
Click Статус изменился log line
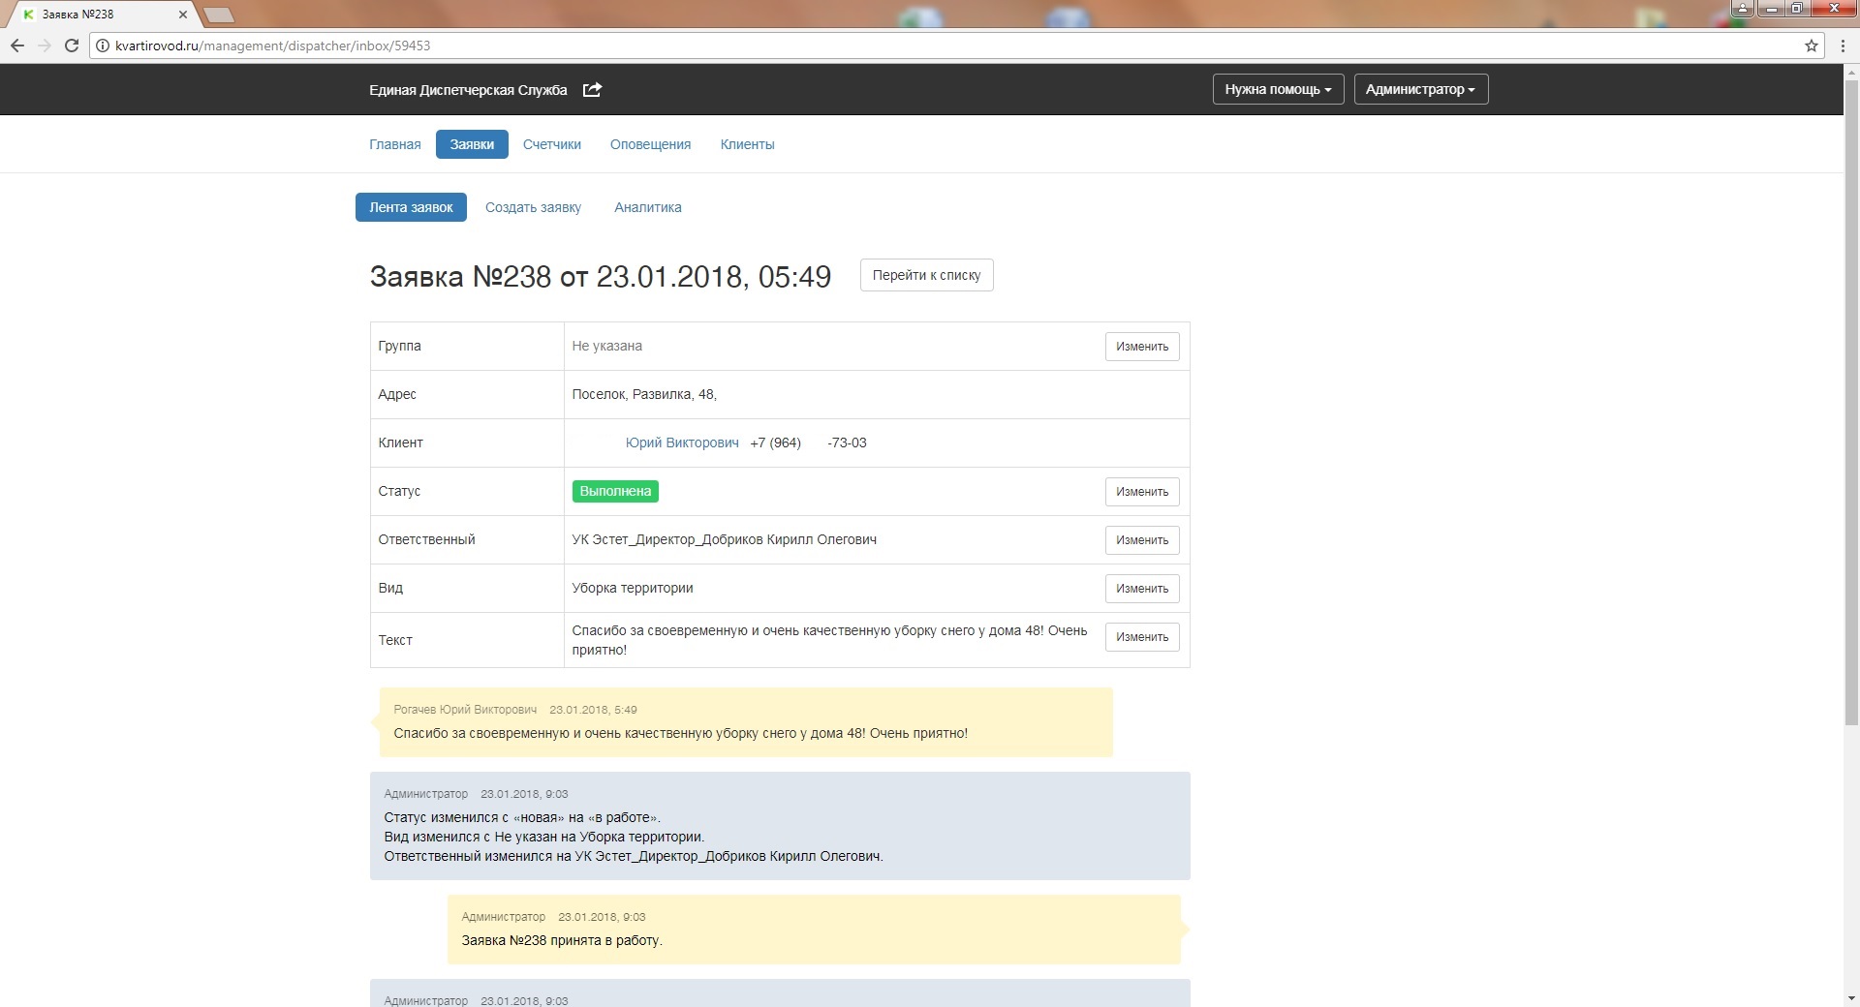[x=522, y=817]
